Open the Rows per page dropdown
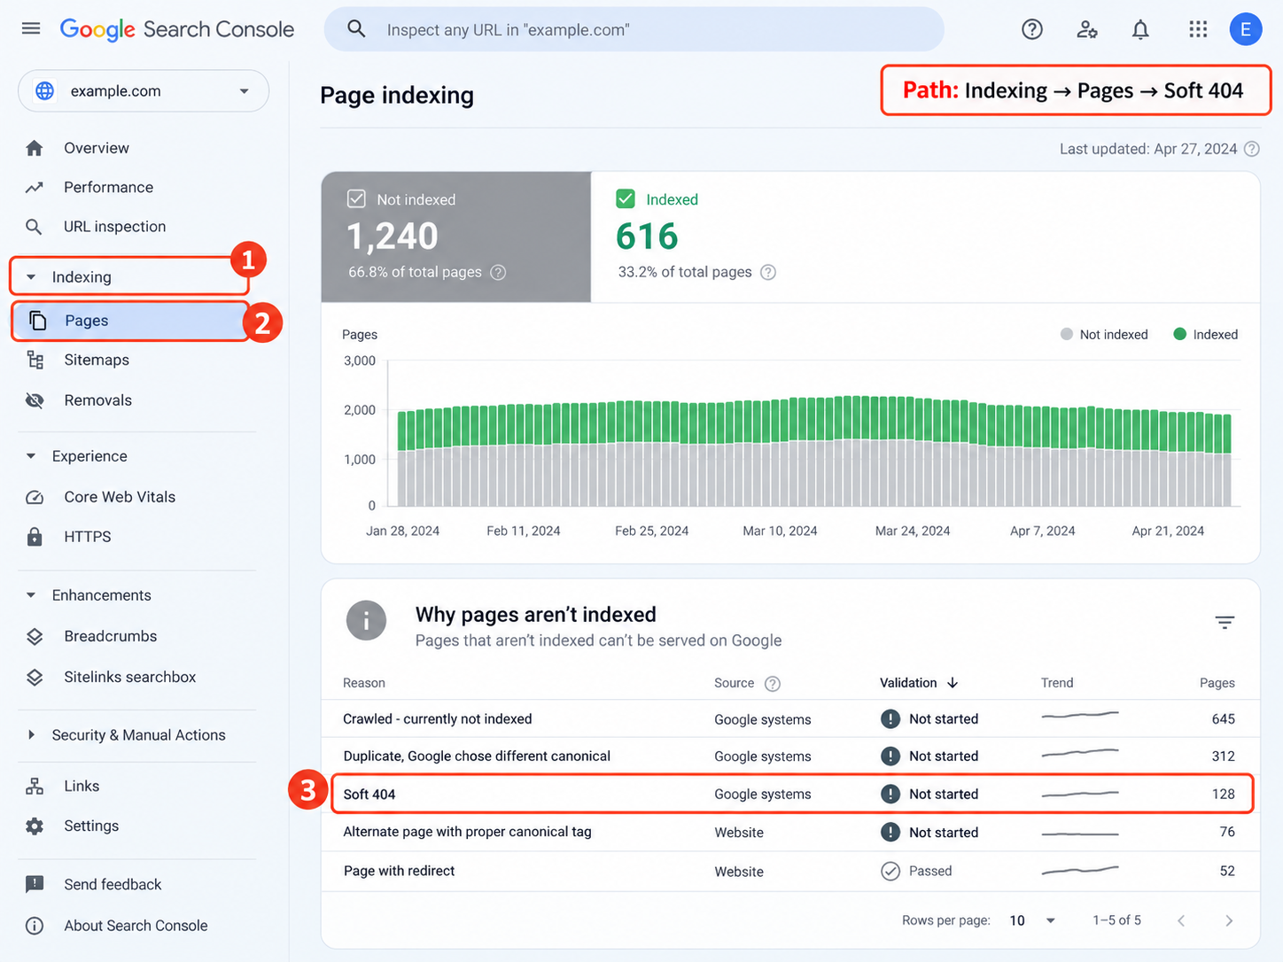This screenshot has height=962, width=1283. (x=1033, y=920)
